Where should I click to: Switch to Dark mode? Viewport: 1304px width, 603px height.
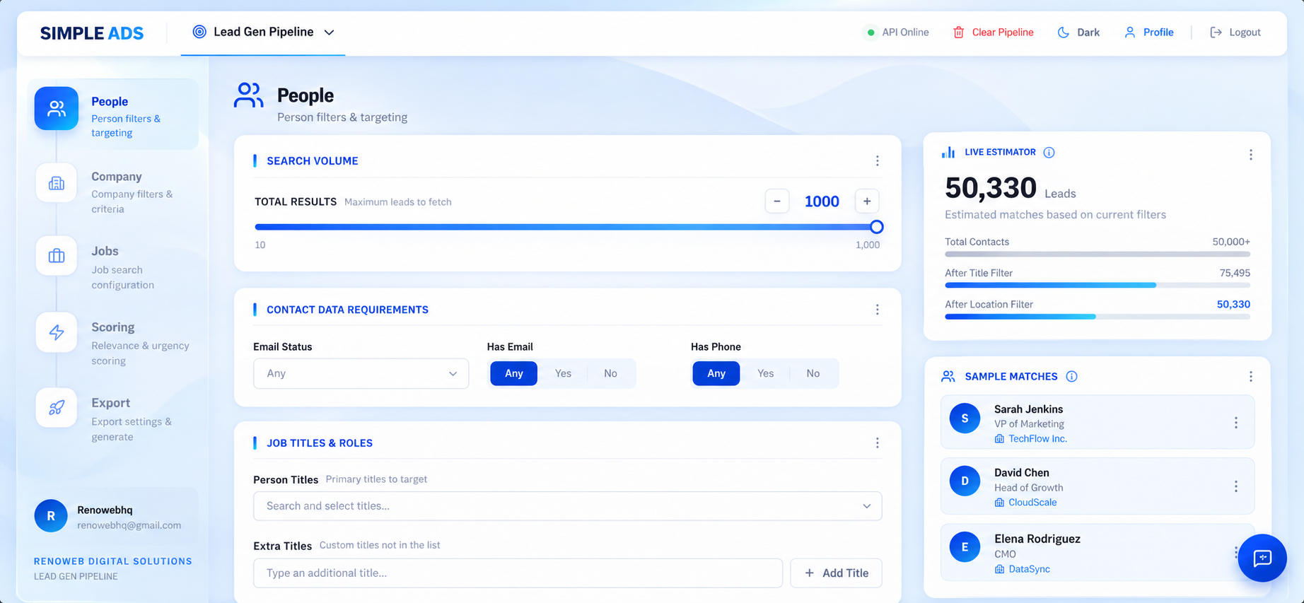(1078, 33)
